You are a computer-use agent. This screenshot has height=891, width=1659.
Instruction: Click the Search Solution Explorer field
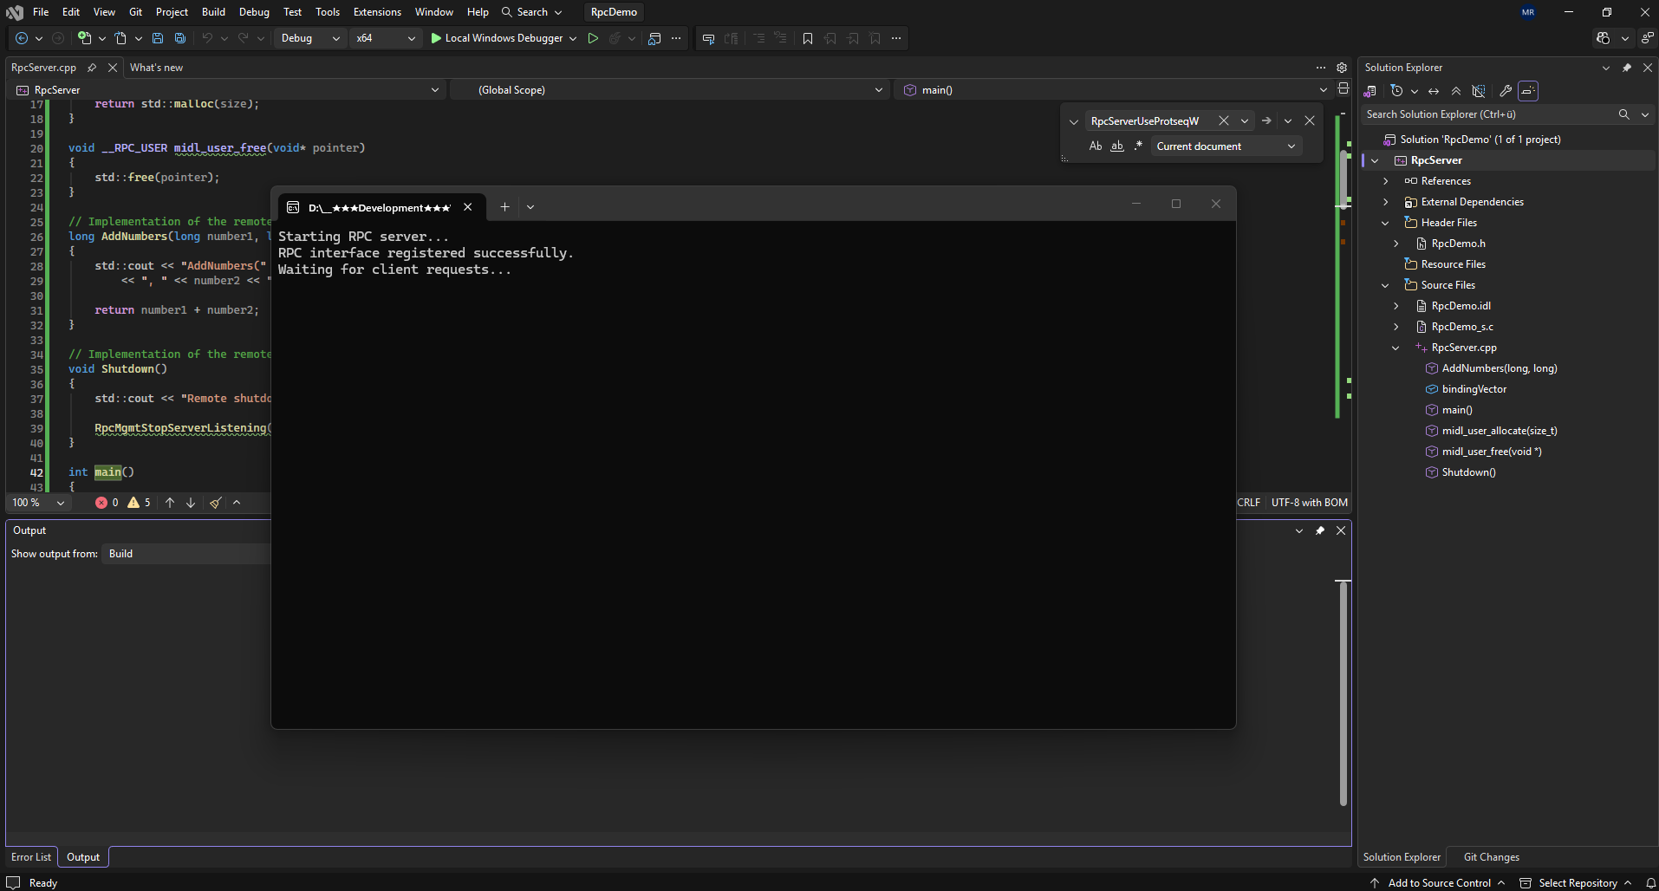(1488, 114)
